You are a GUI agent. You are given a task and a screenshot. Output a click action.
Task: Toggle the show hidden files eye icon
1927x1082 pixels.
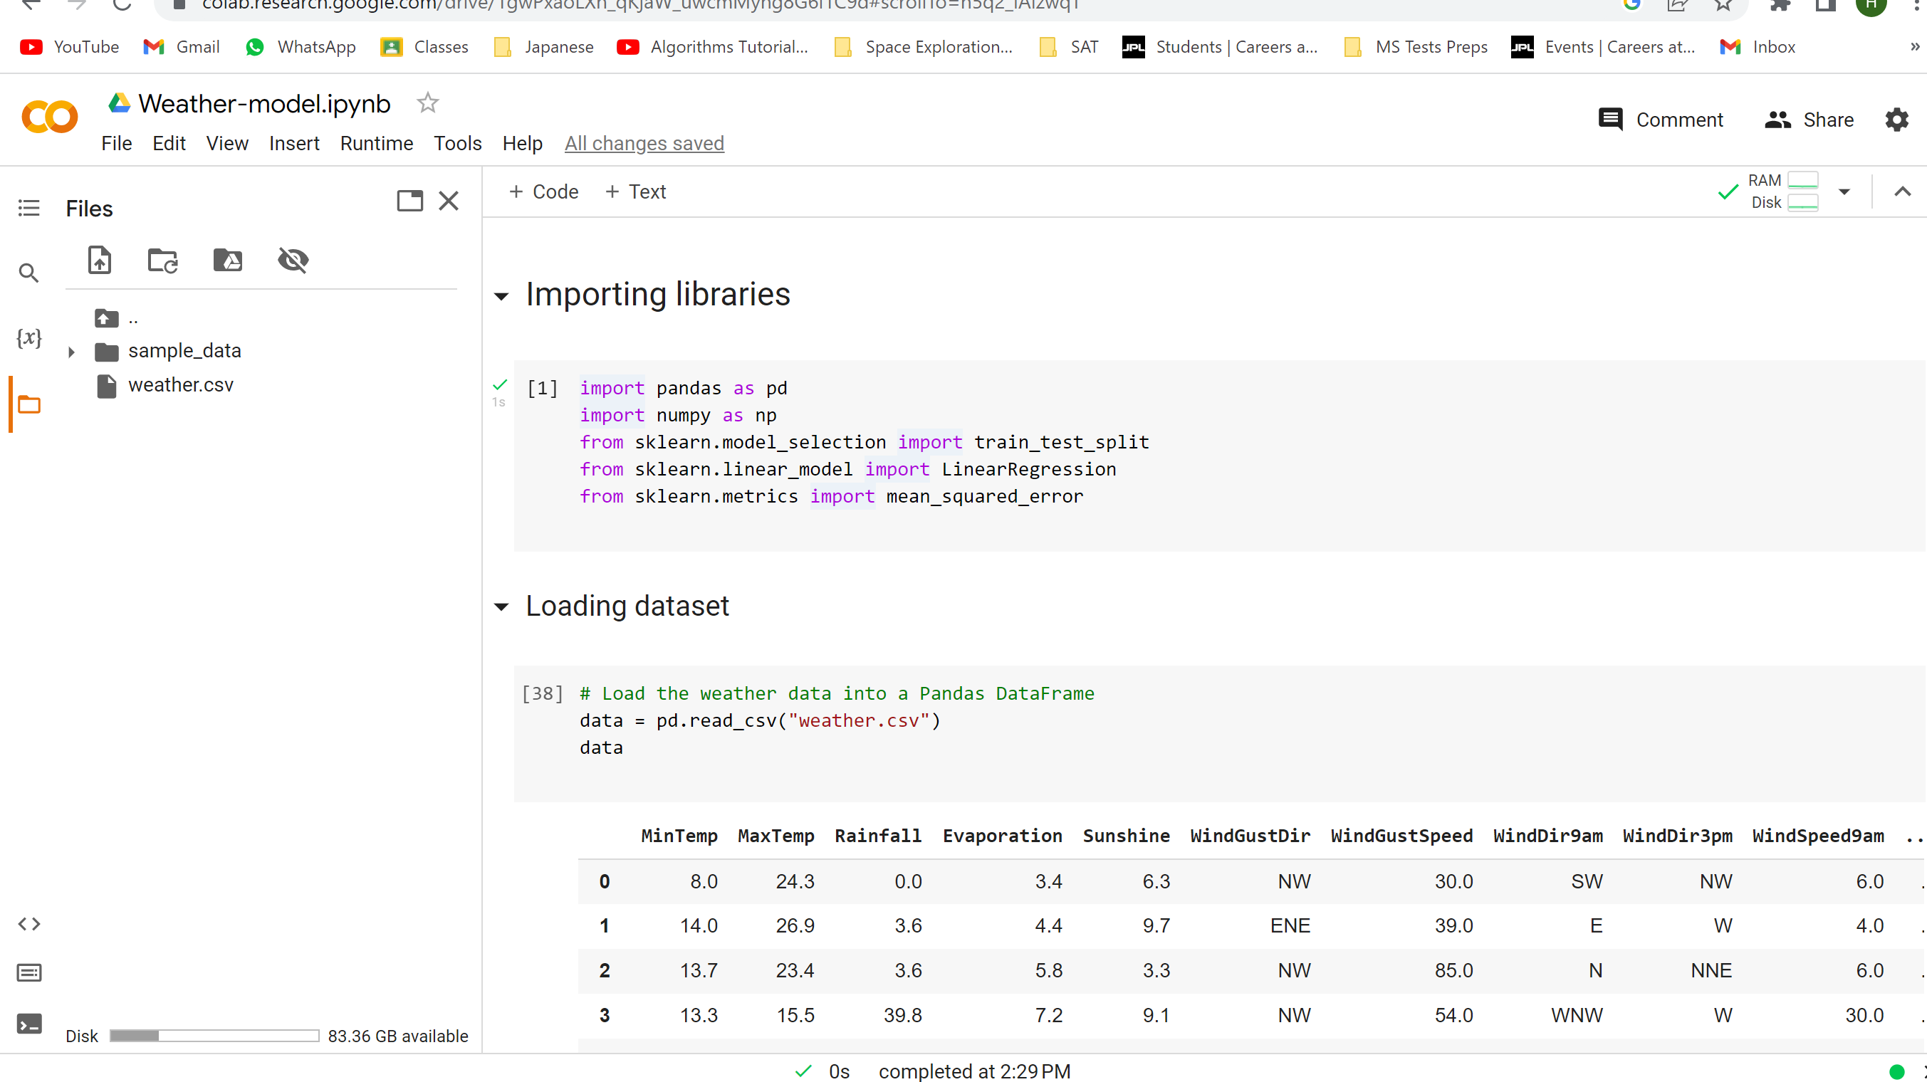293,261
